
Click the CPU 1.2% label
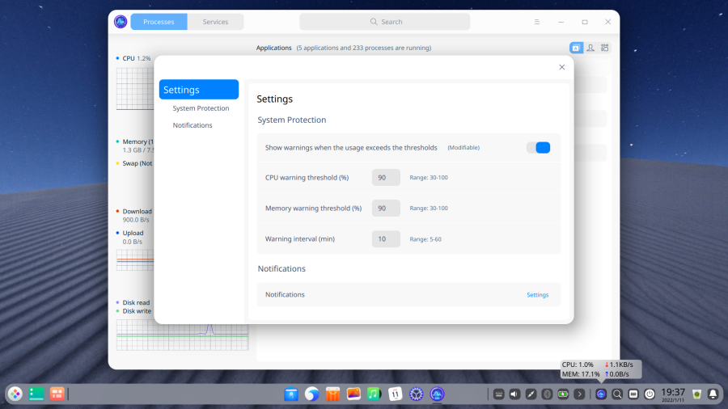click(137, 58)
